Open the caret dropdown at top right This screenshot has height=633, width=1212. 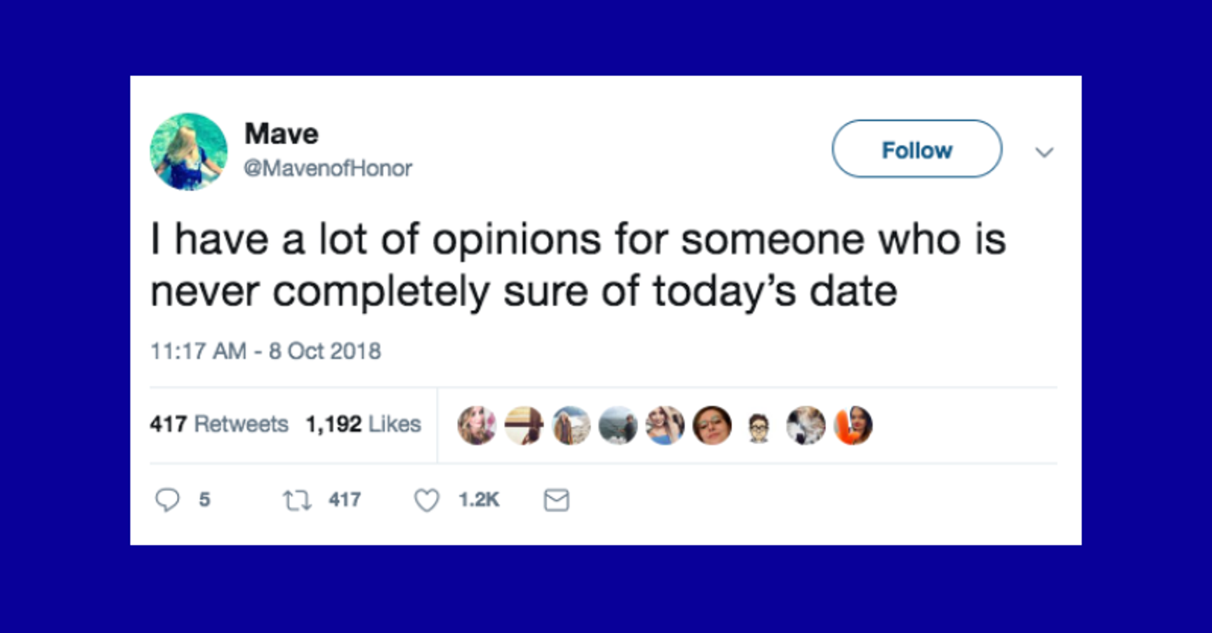pos(1044,151)
